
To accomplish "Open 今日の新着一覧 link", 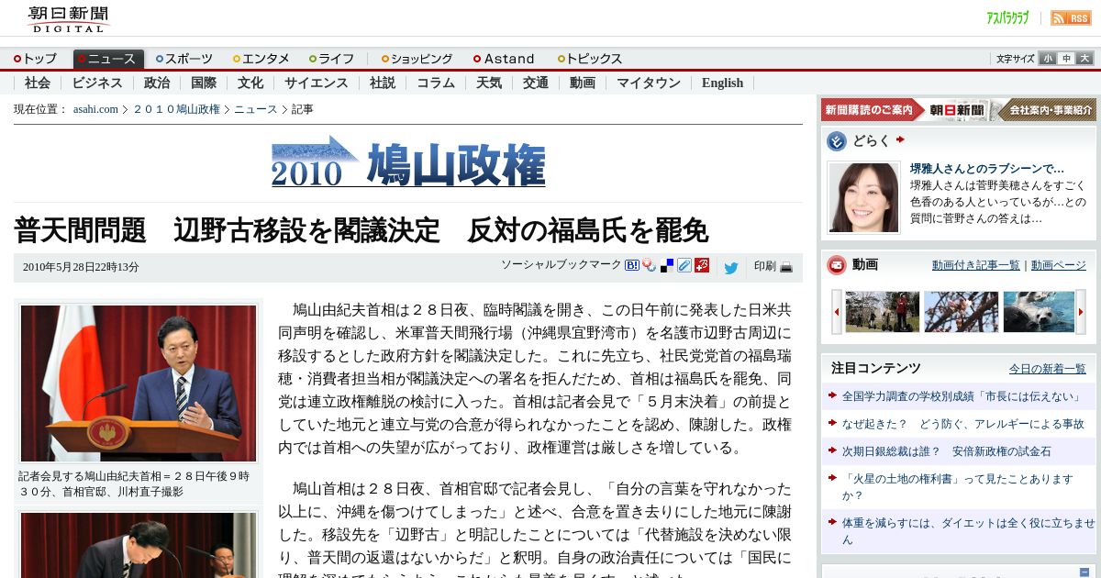I will point(1048,369).
